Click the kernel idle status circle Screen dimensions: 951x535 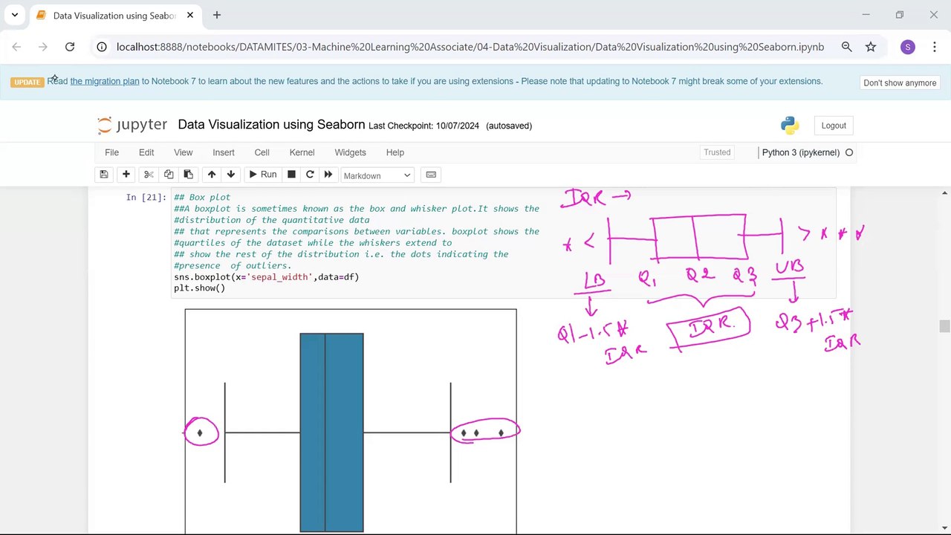tap(849, 152)
